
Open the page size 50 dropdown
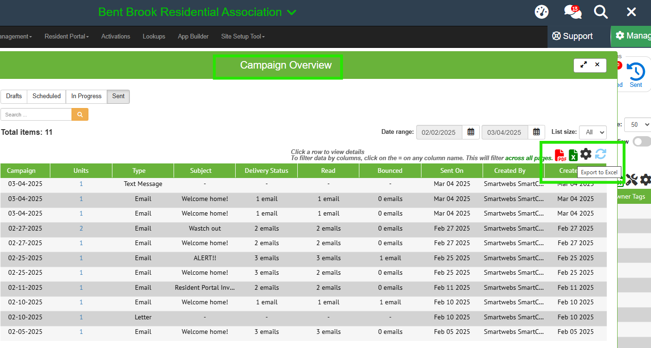(638, 124)
